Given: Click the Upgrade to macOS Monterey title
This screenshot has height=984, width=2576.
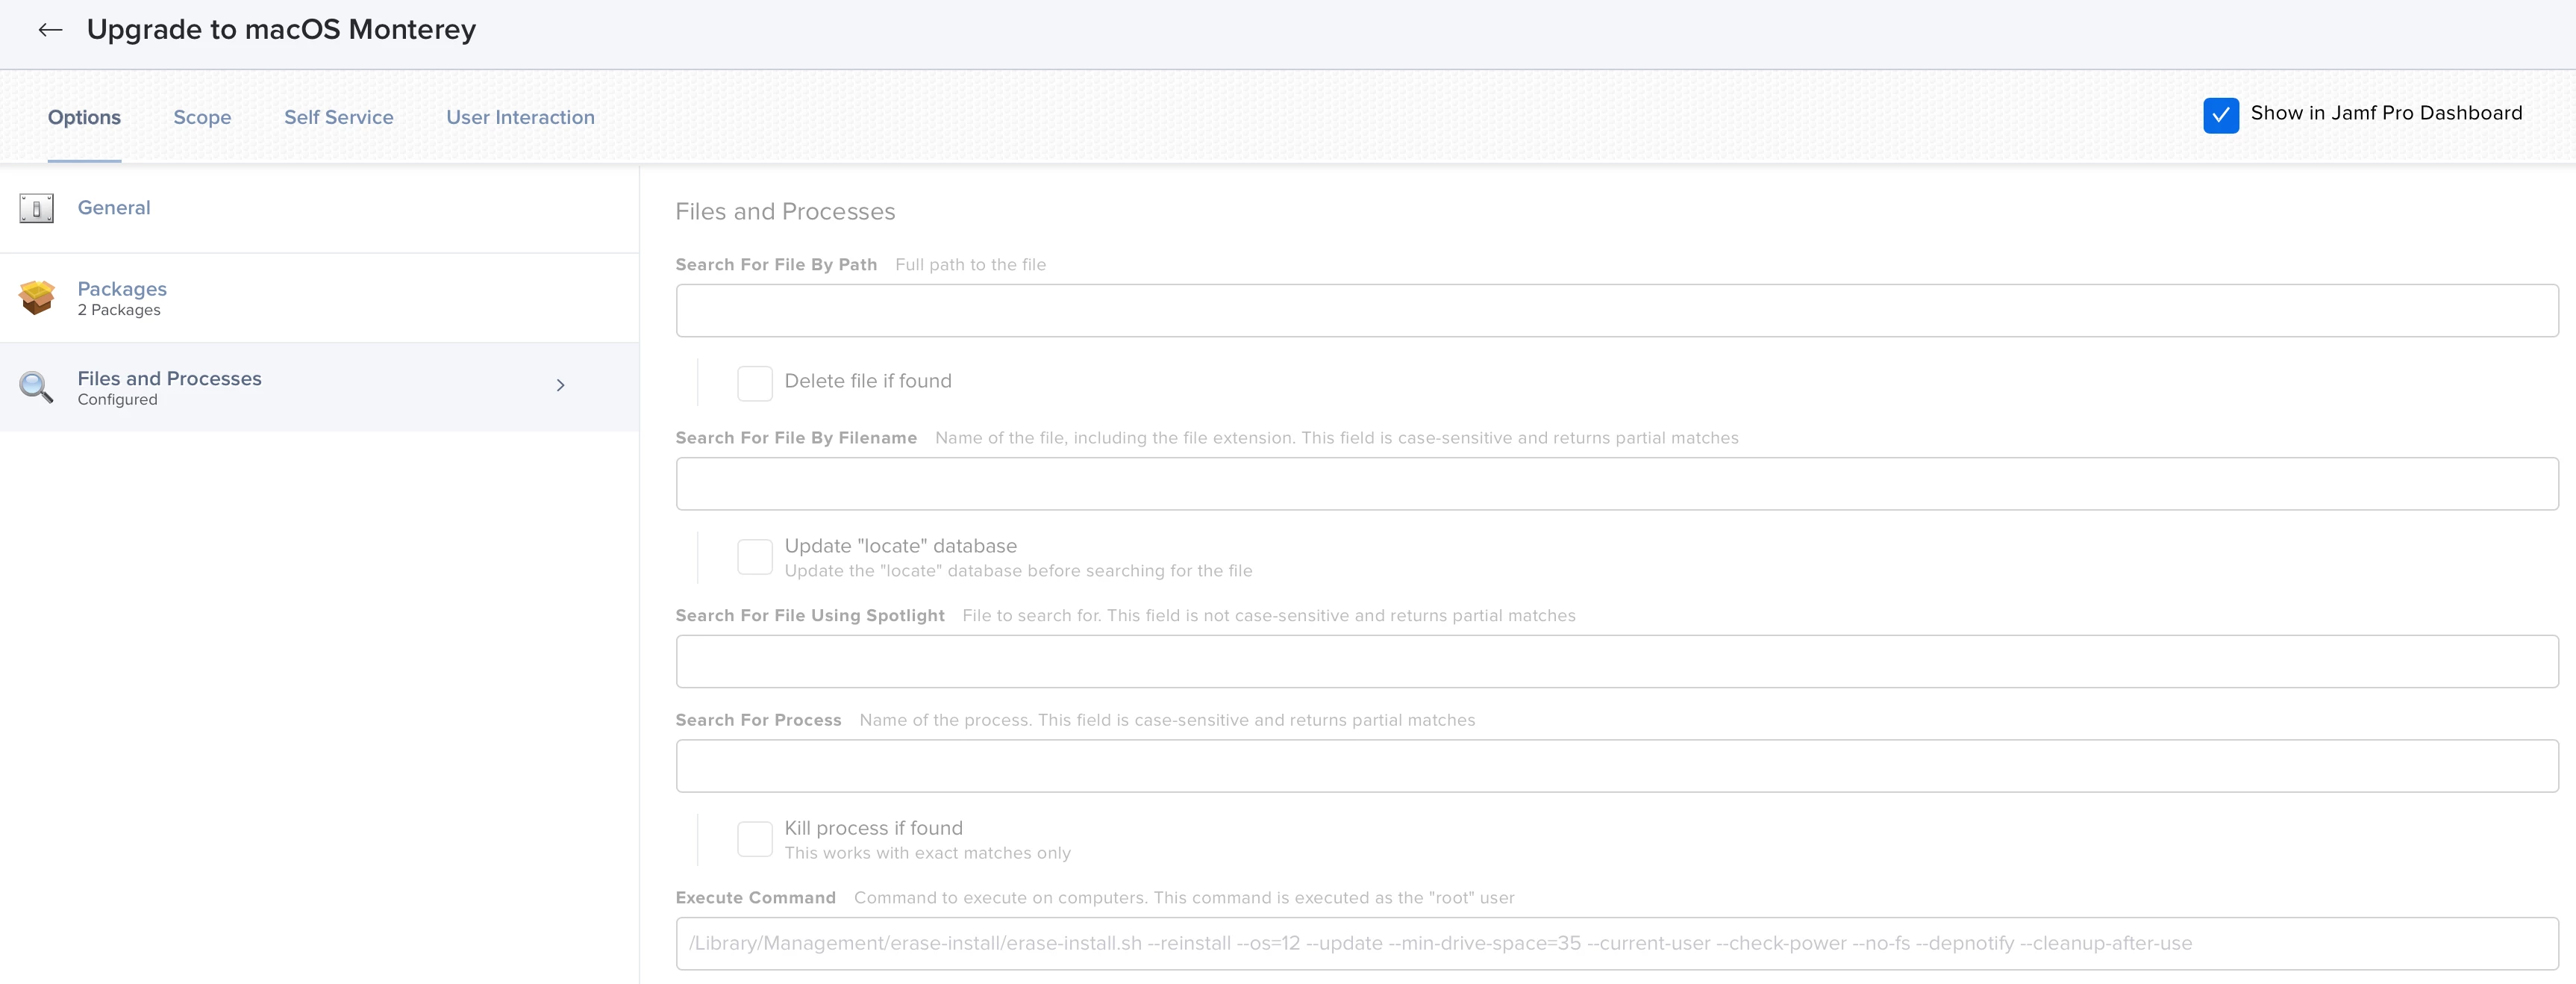Looking at the screenshot, I should pos(281,30).
